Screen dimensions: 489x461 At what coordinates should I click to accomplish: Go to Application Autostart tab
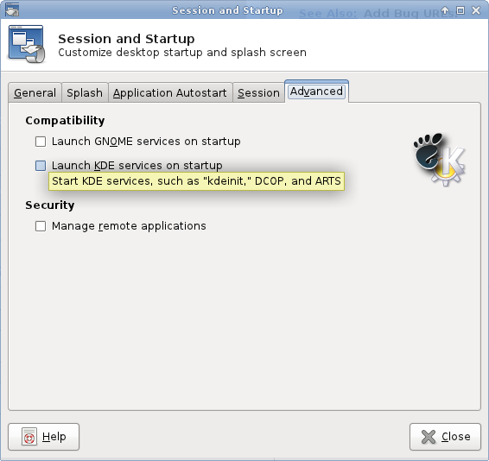click(x=170, y=92)
